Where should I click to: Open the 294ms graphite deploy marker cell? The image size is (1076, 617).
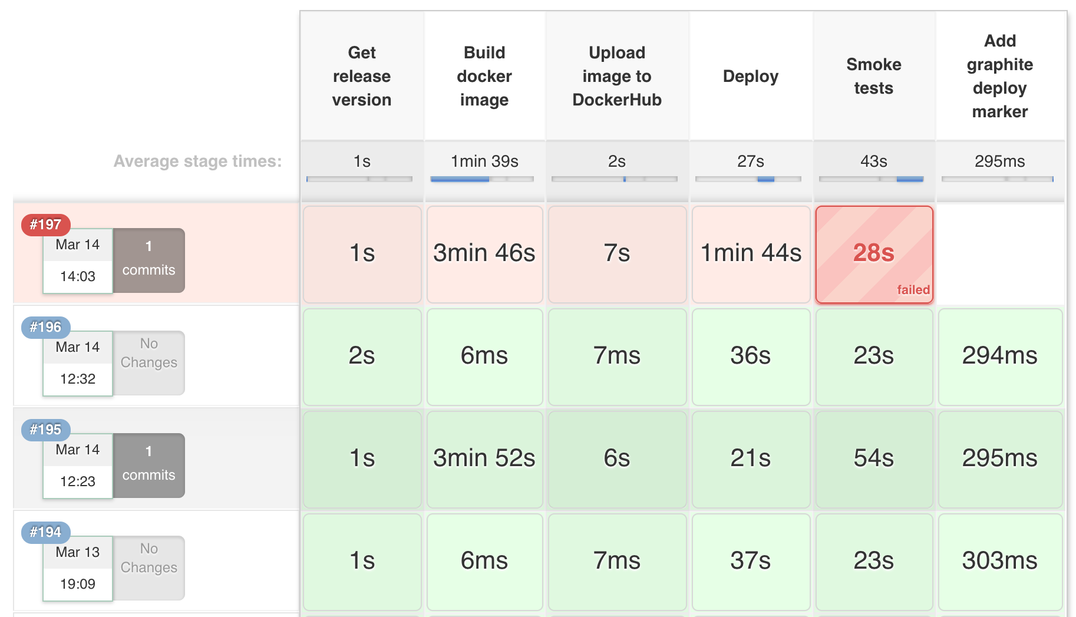[x=1000, y=357]
